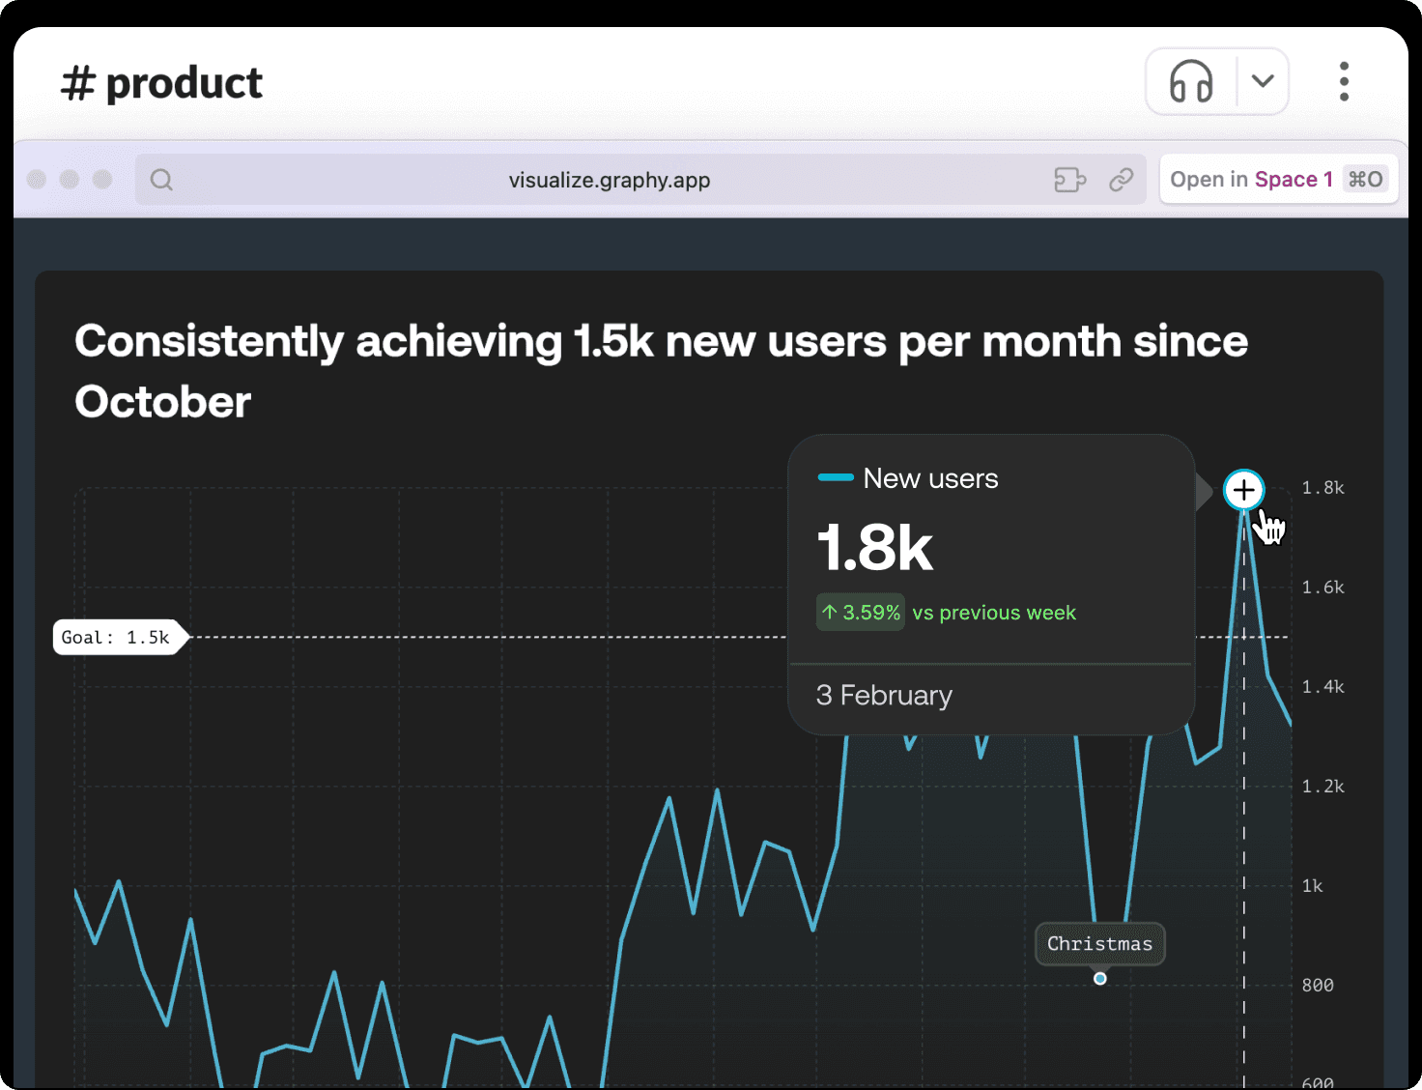Click the 3.59% increase badge
The width and height of the screenshot is (1422, 1090).
pos(861,613)
